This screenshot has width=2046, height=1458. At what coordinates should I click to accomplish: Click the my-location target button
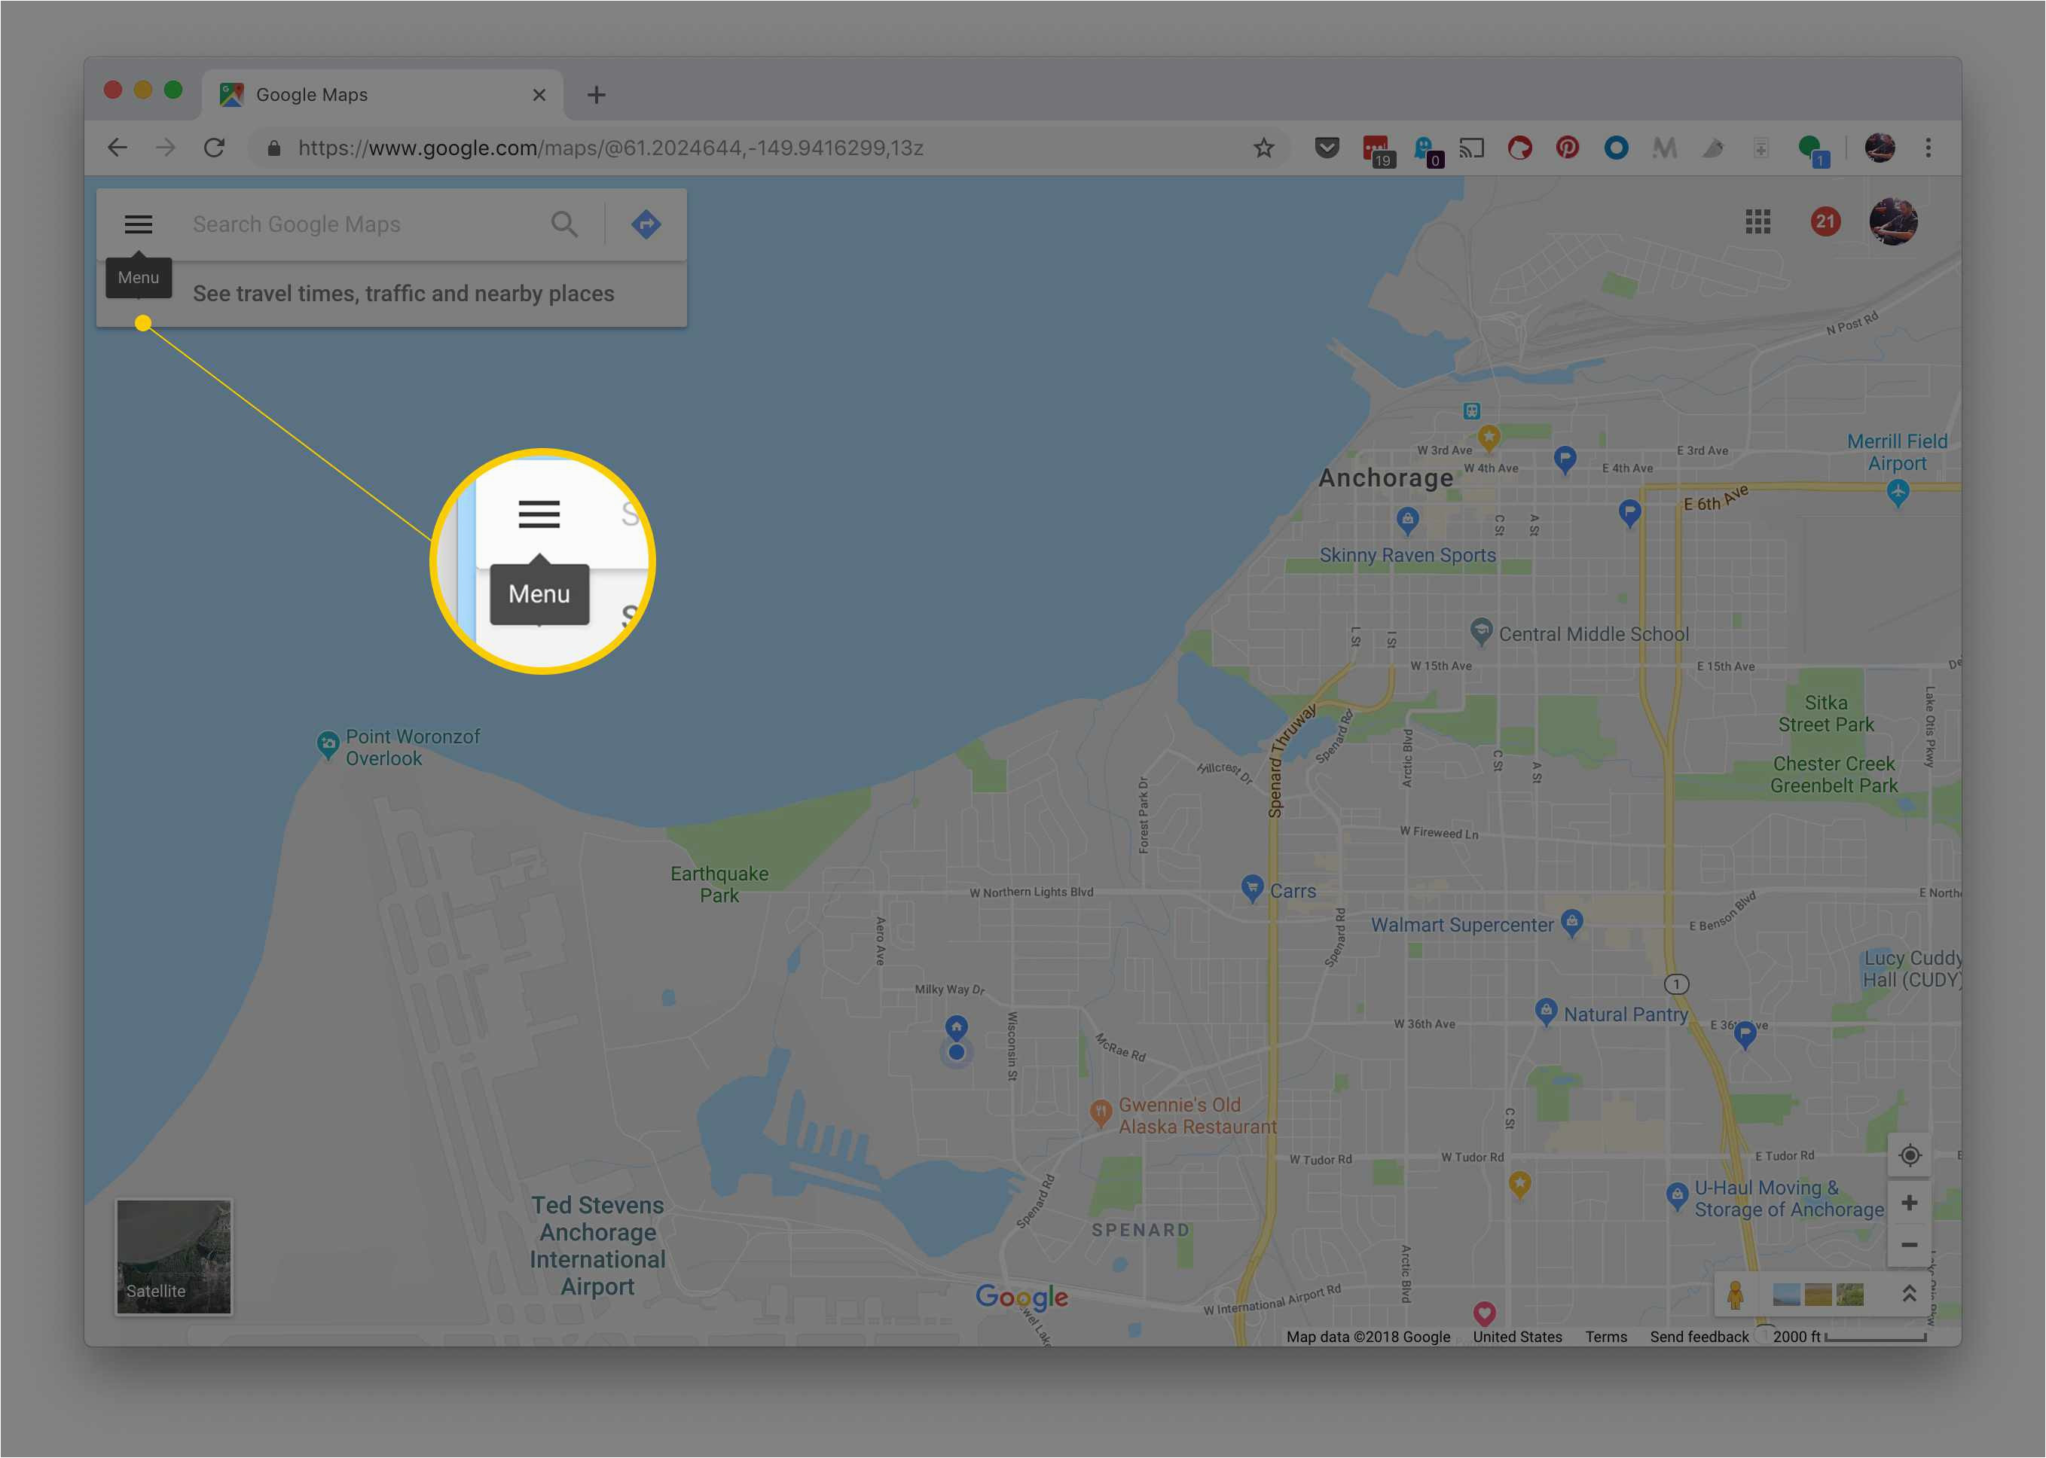pos(1910,1155)
